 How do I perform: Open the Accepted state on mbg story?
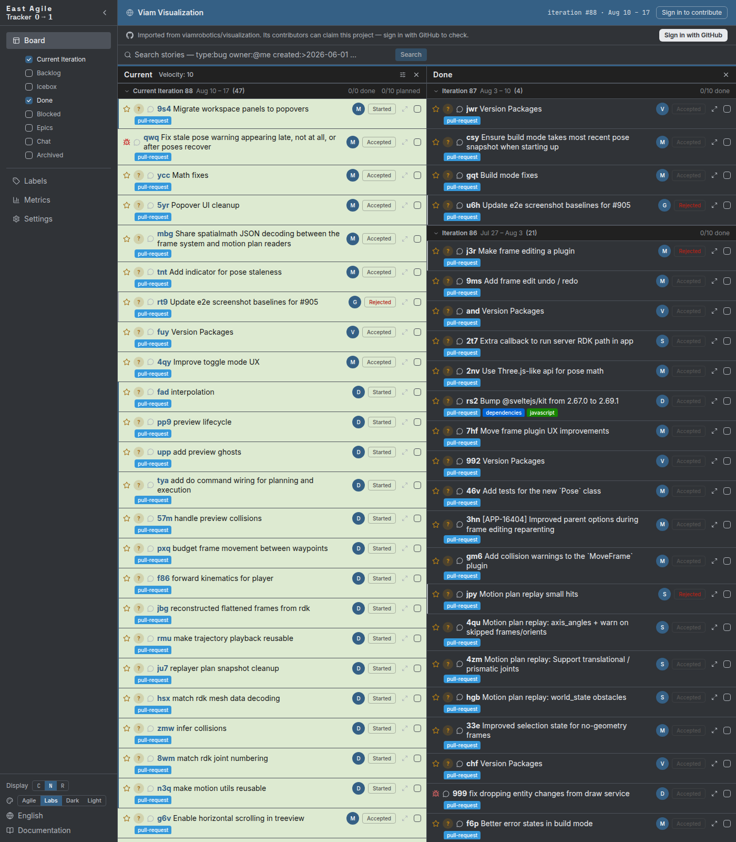click(379, 239)
